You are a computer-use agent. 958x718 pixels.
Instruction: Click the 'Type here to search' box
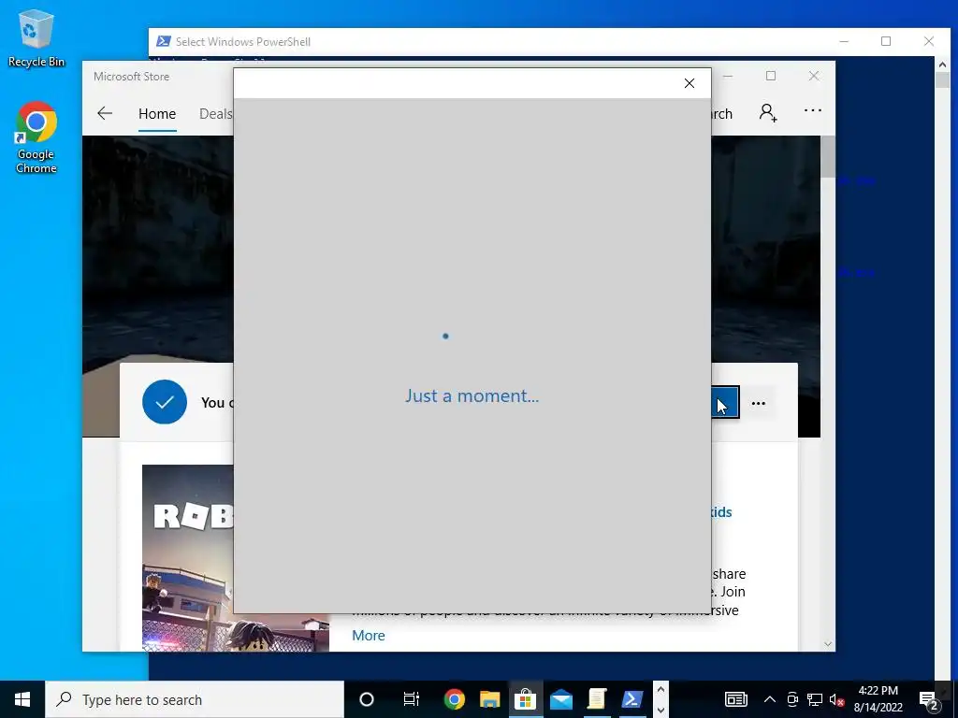[x=195, y=699]
